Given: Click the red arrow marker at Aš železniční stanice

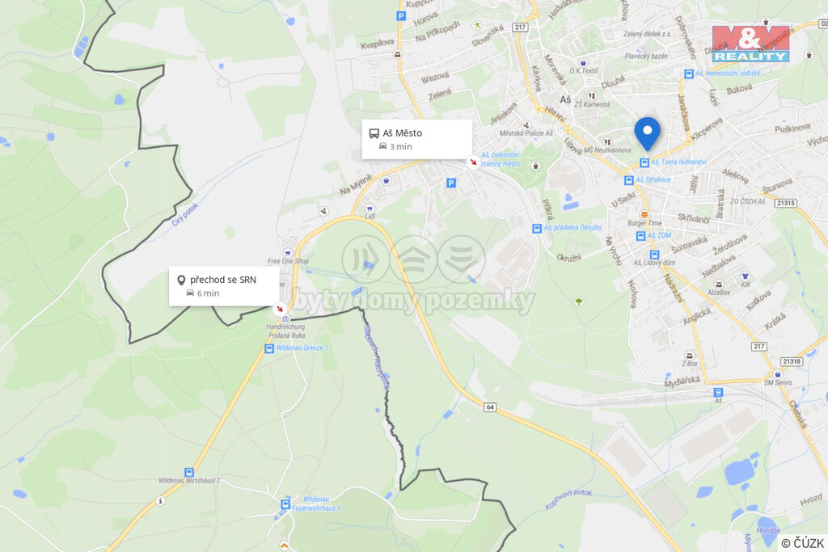Looking at the screenshot, I should click(x=473, y=162).
